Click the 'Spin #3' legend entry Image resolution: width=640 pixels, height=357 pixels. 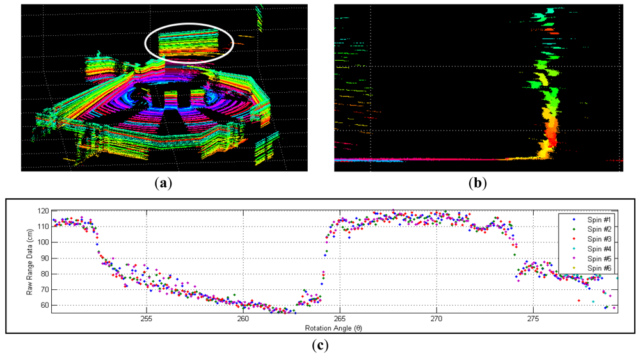coord(600,239)
